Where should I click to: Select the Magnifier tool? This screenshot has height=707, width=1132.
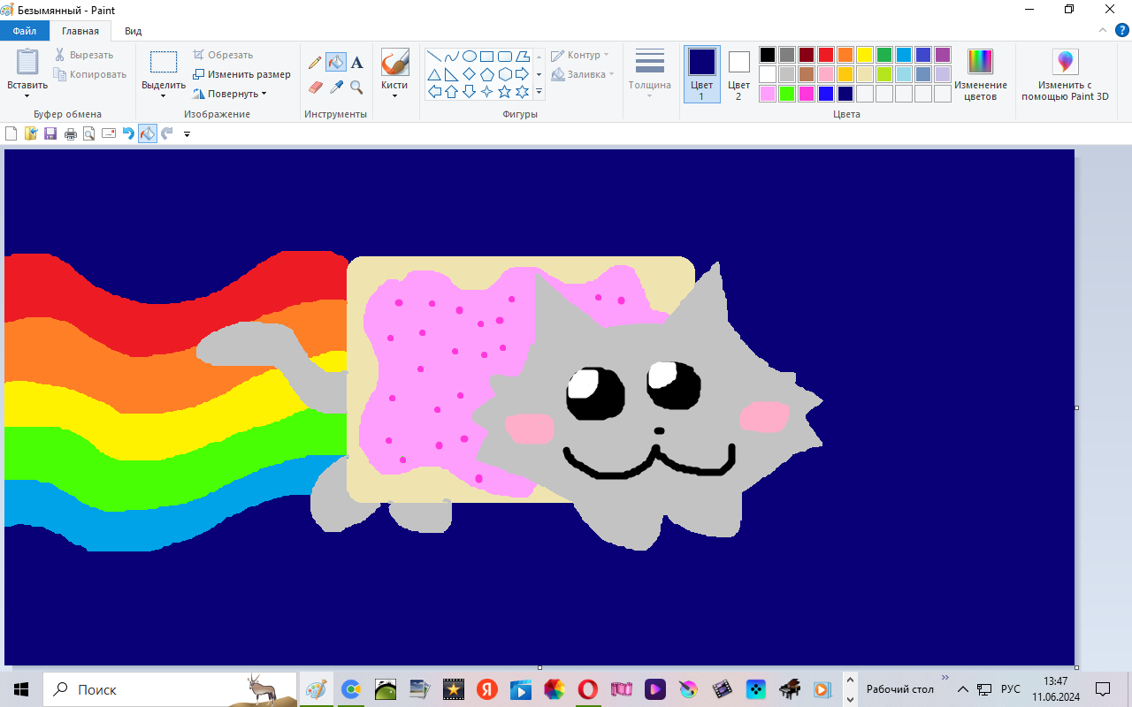click(356, 87)
